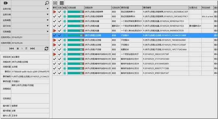This screenshot has width=218, height=119.
Task: Click the magnifier search icon
Action: [47, 3]
